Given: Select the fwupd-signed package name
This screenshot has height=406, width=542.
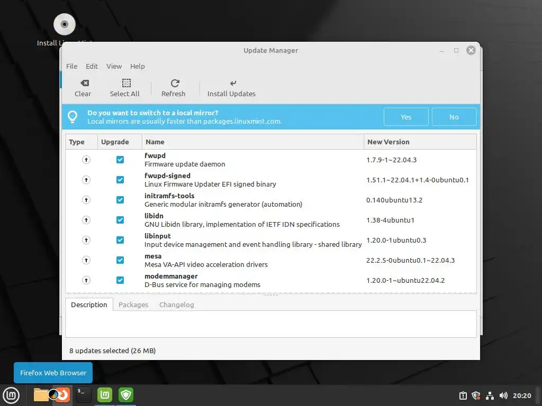Looking at the screenshot, I should (167, 176).
